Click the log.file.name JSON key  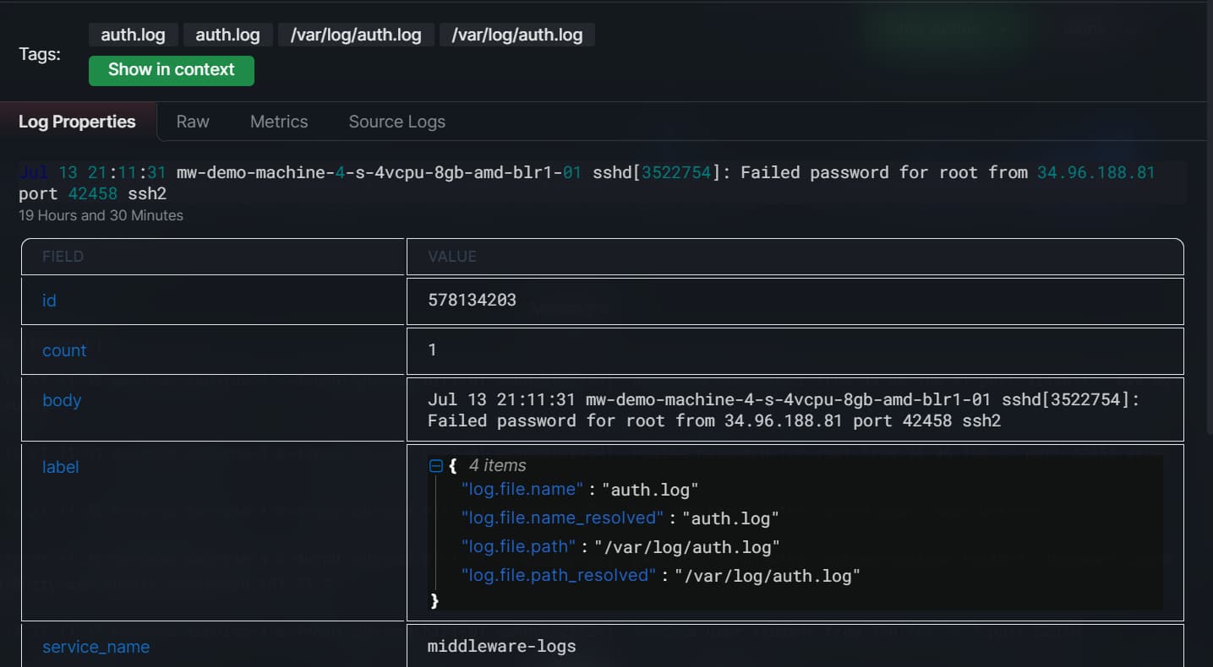[522, 489]
